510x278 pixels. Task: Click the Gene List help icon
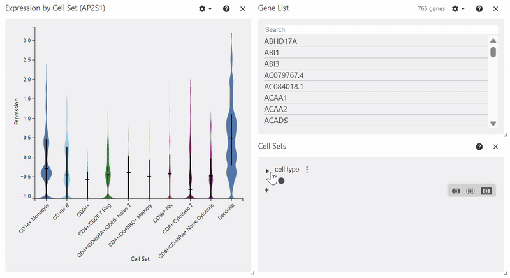pos(479,9)
